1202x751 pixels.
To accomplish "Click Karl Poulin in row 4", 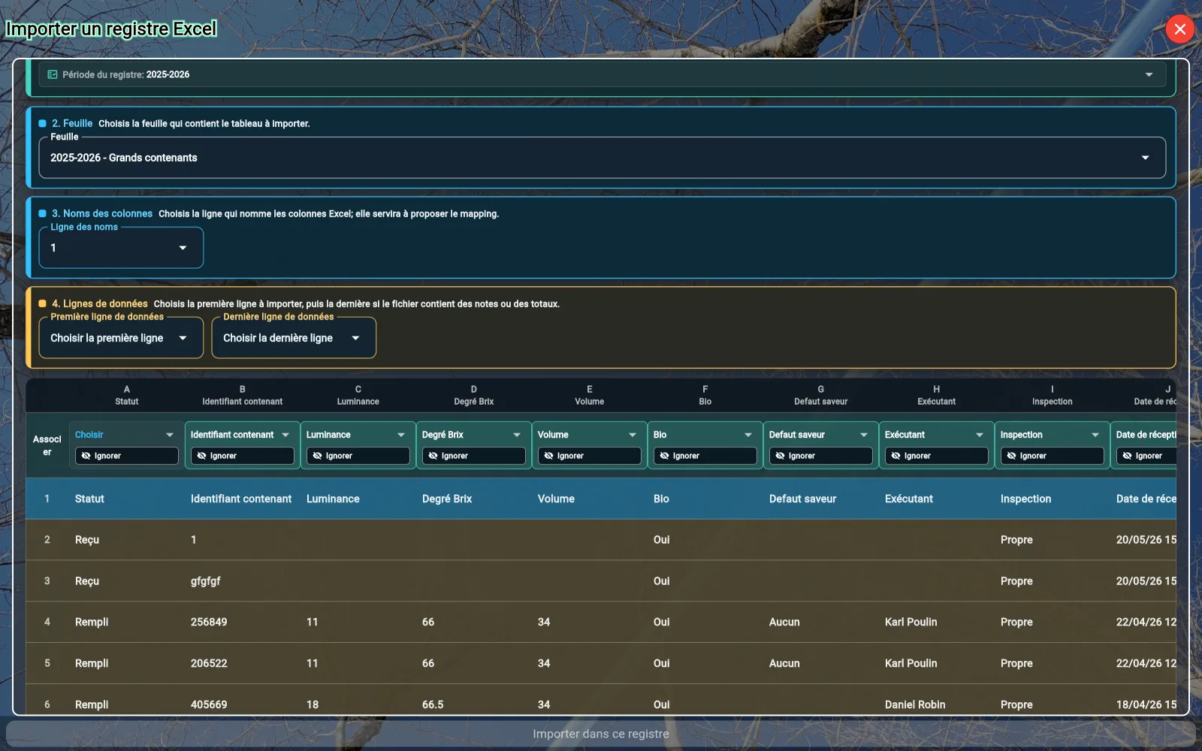I will pyautogui.click(x=911, y=622).
